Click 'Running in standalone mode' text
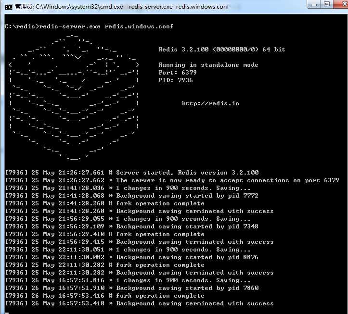The width and height of the screenshot is (348, 314). 208,65
